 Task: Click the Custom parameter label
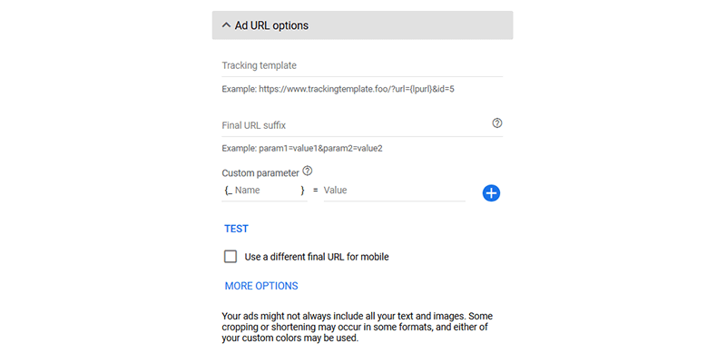pos(260,172)
